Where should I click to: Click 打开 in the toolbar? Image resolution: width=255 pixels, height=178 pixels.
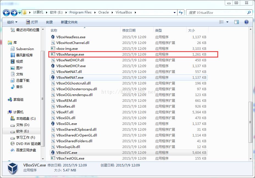32,22
